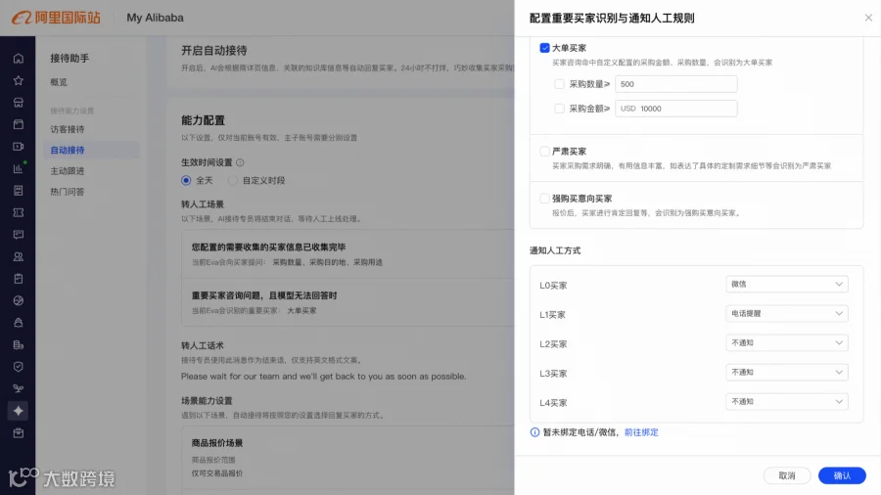Select 主动跟进 in the side menu

click(68, 170)
